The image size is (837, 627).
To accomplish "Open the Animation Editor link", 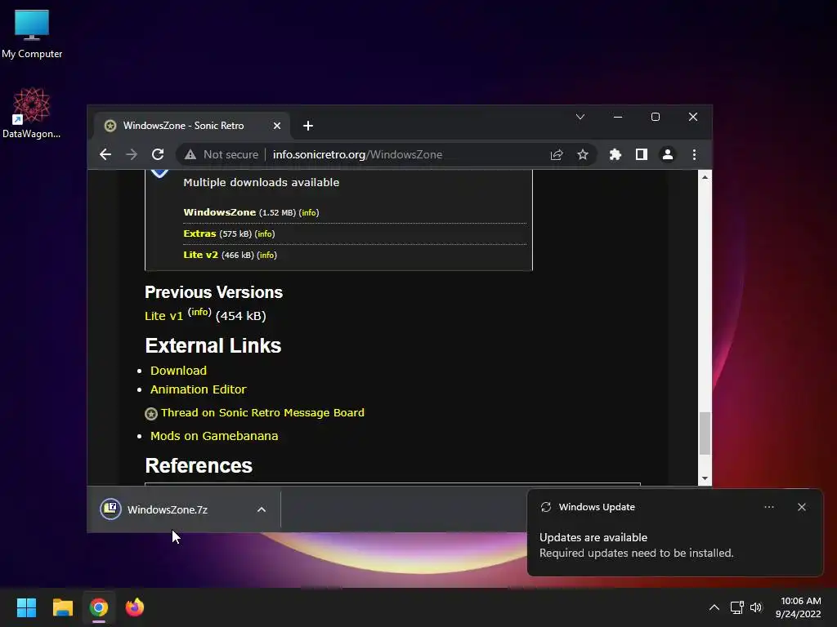I will [198, 389].
